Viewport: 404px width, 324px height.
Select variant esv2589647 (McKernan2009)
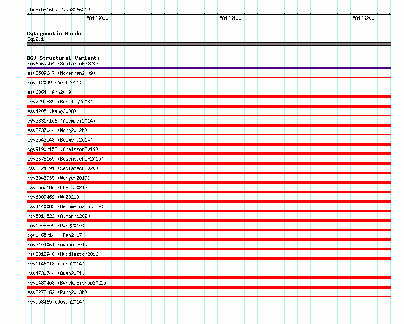tap(61, 73)
